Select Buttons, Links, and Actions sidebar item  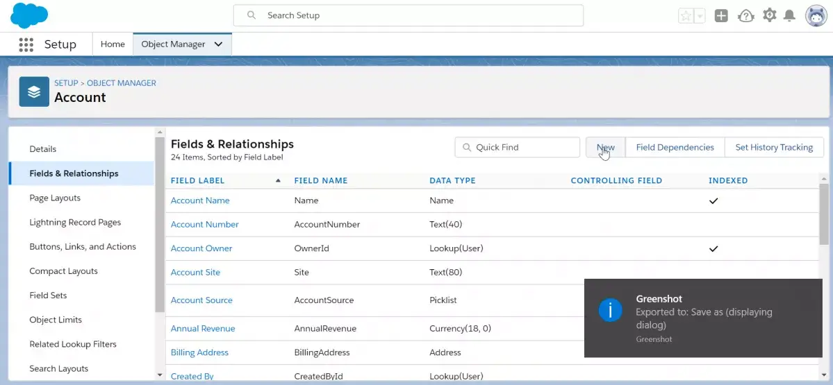(83, 246)
